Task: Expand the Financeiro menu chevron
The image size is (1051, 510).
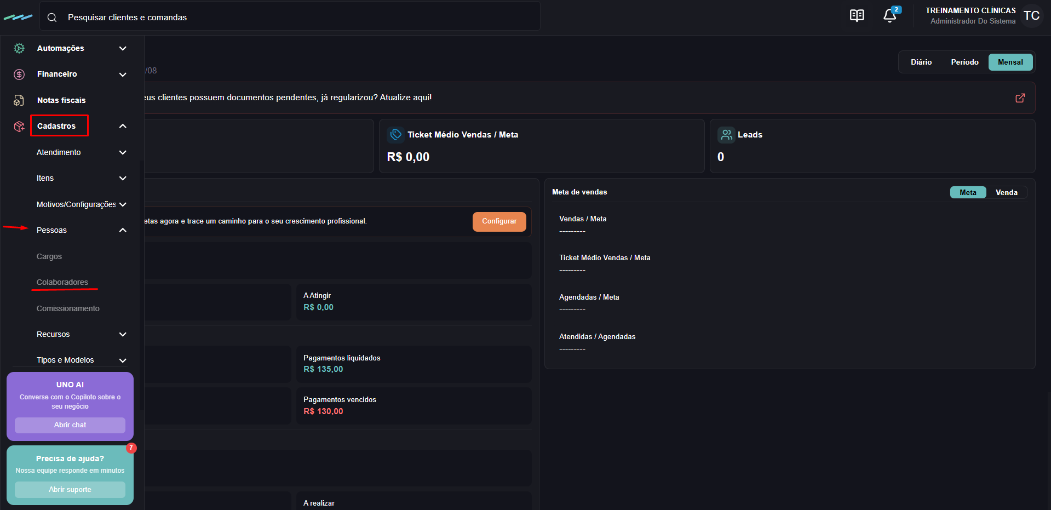Action: pyautogui.click(x=123, y=75)
